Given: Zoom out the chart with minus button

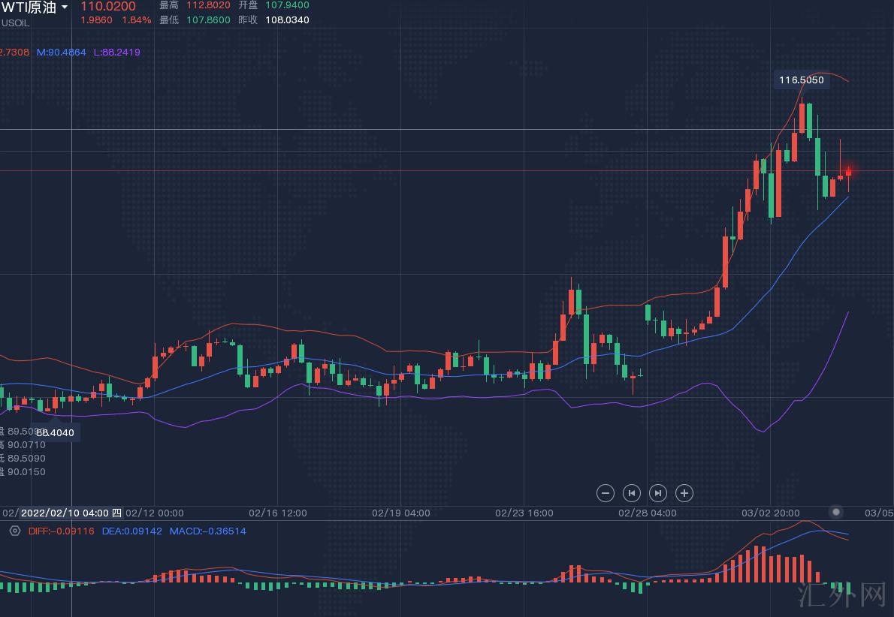Looking at the screenshot, I should tap(605, 493).
